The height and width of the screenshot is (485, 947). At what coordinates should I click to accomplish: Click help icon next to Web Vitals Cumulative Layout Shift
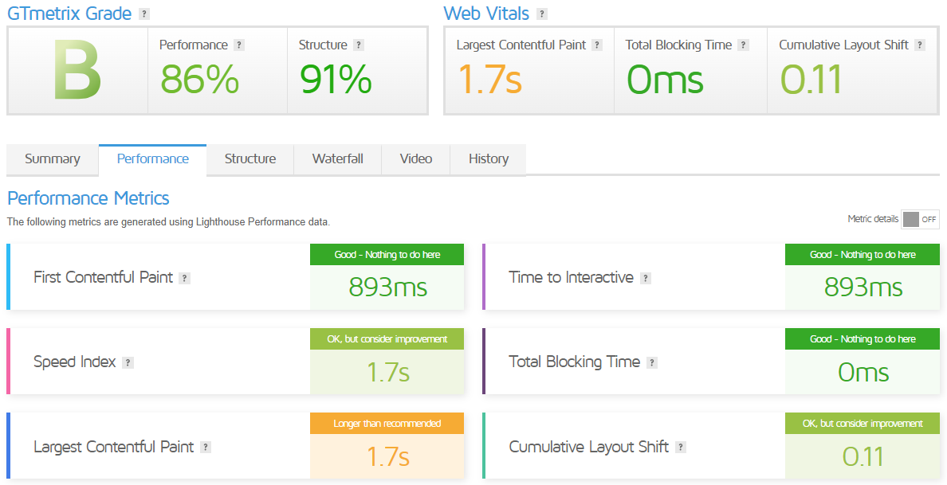coord(920,45)
